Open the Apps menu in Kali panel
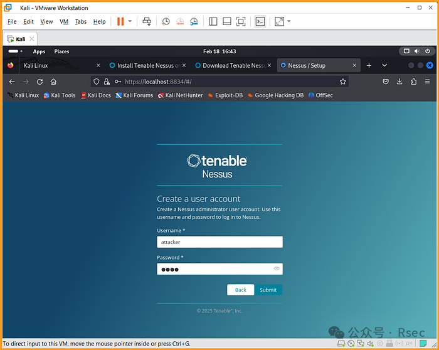This screenshot has height=350, width=439. click(x=39, y=51)
